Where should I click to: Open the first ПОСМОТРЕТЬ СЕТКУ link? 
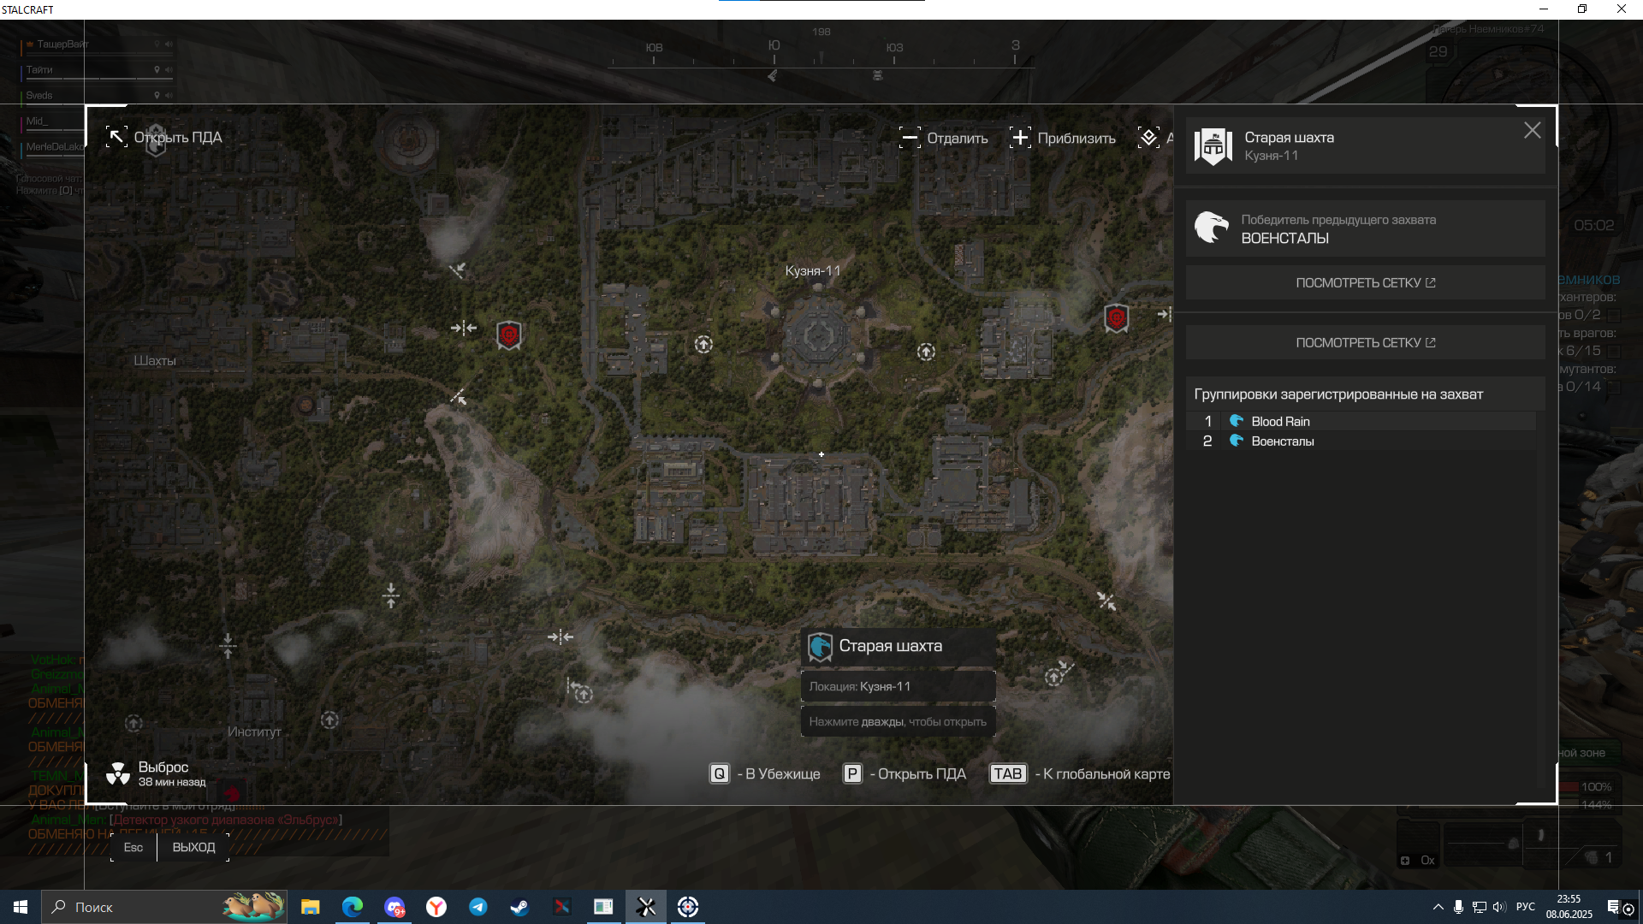point(1365,283)
